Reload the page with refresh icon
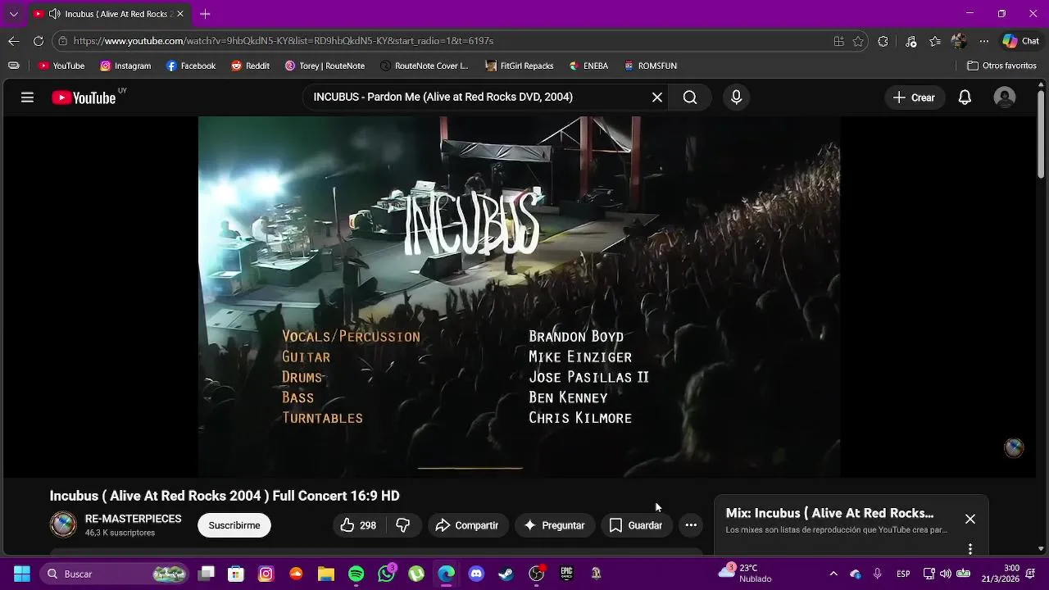The width and height of the screenshot is (1049, 590). pyautogui.click(x=39, y=41)
